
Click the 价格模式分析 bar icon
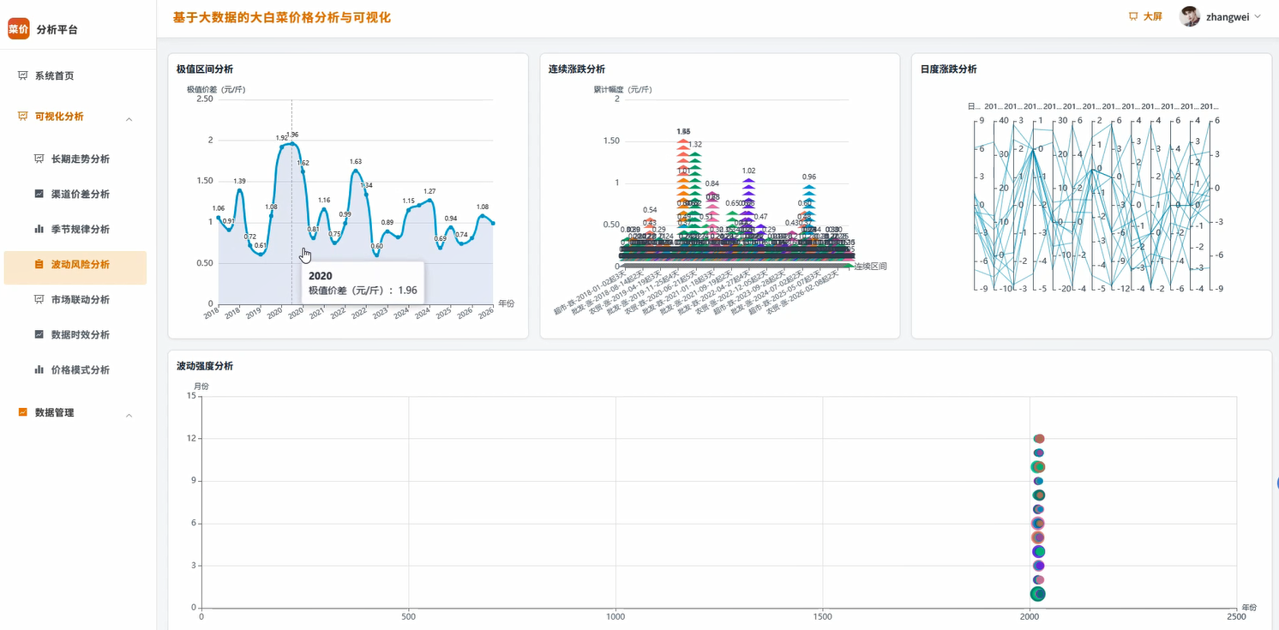tap(39, 369)
